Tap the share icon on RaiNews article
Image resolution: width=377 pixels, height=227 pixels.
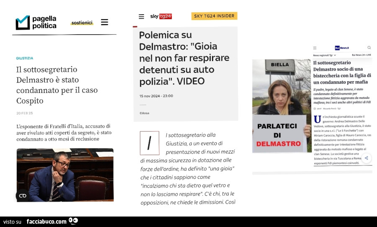(366, 158)
